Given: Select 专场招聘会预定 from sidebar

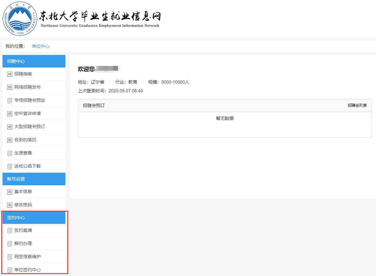Looking at the screenshot, I should tap(34, 100).
